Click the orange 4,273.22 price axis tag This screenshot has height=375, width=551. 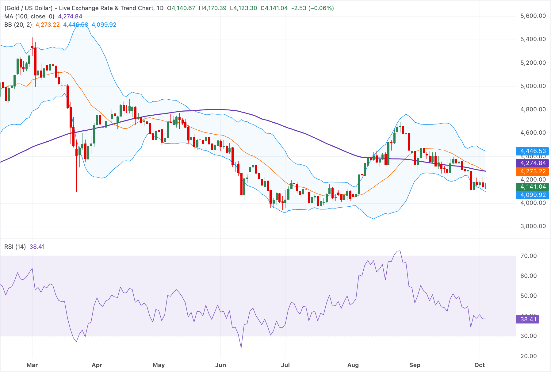point(533,171)
